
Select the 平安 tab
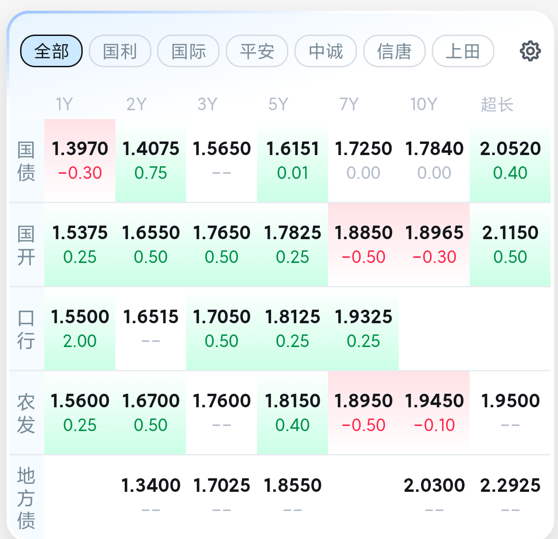[x=257, y=51]
